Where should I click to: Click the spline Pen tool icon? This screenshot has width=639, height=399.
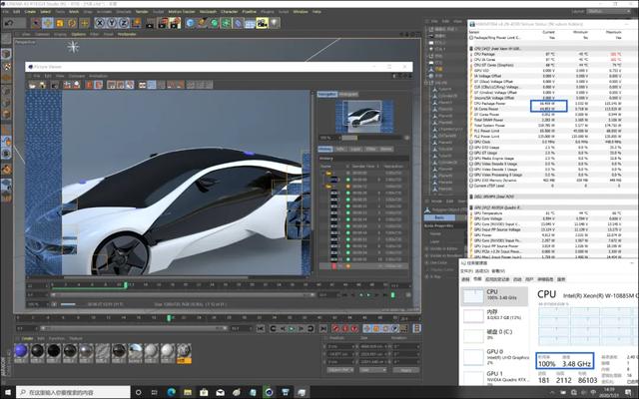pos(202,23)
